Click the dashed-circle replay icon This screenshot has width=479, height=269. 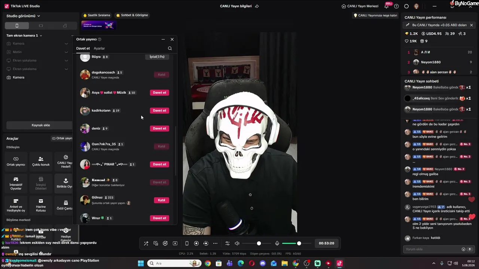pos(205,243)
